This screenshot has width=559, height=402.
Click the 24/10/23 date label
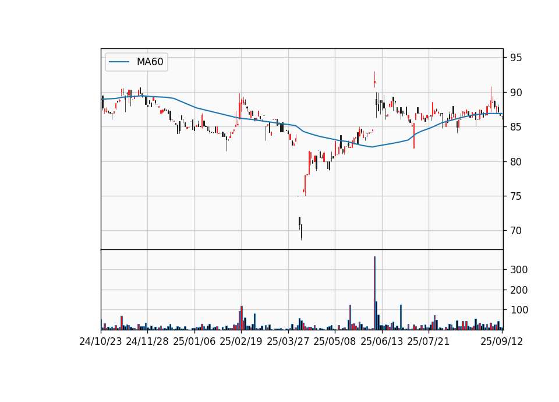click(x=101, y=341)
